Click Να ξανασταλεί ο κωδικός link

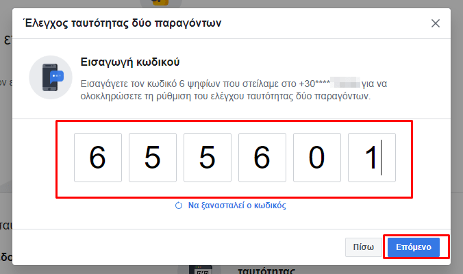pos(237,206)
